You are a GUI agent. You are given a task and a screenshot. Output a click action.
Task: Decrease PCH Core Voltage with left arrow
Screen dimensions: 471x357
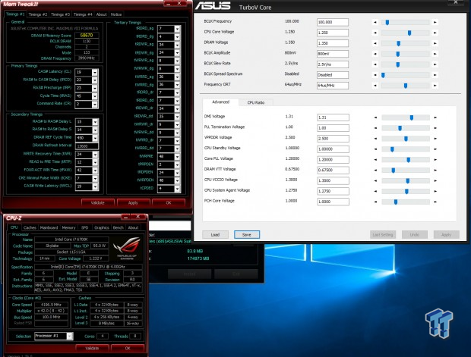(375, 202)
